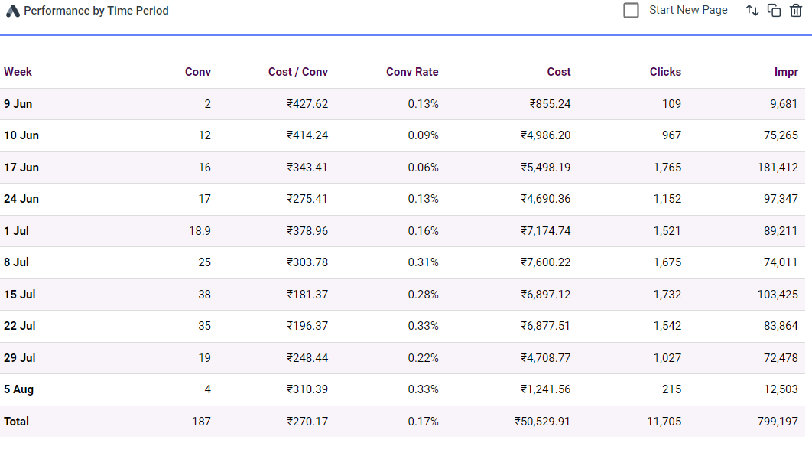Click the reorder up-down arrows icon

pos(752,11)
